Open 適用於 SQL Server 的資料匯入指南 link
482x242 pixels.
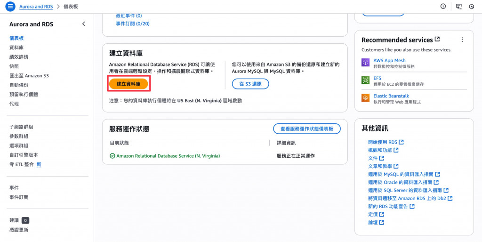408,190
